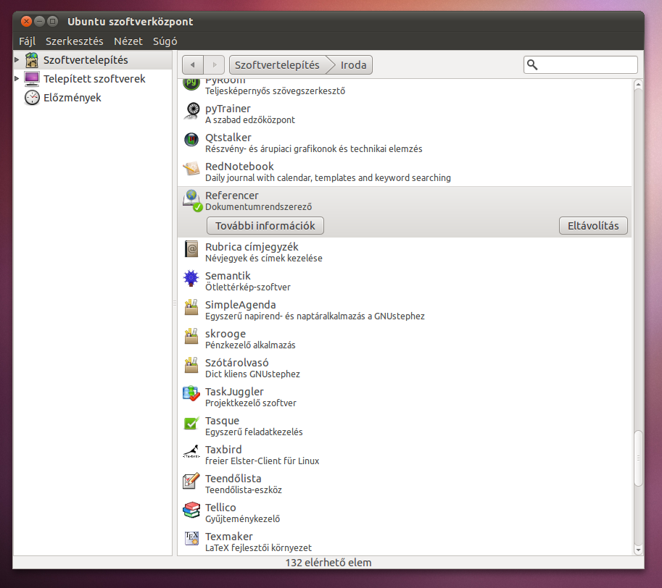The height and width of the screenshot is (588, 662).
Task: Select the TaskJuggler list entry
Action: pyautogui.click(x=405, y=397)
